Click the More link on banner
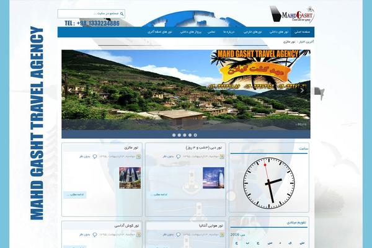 pos(301,124)
